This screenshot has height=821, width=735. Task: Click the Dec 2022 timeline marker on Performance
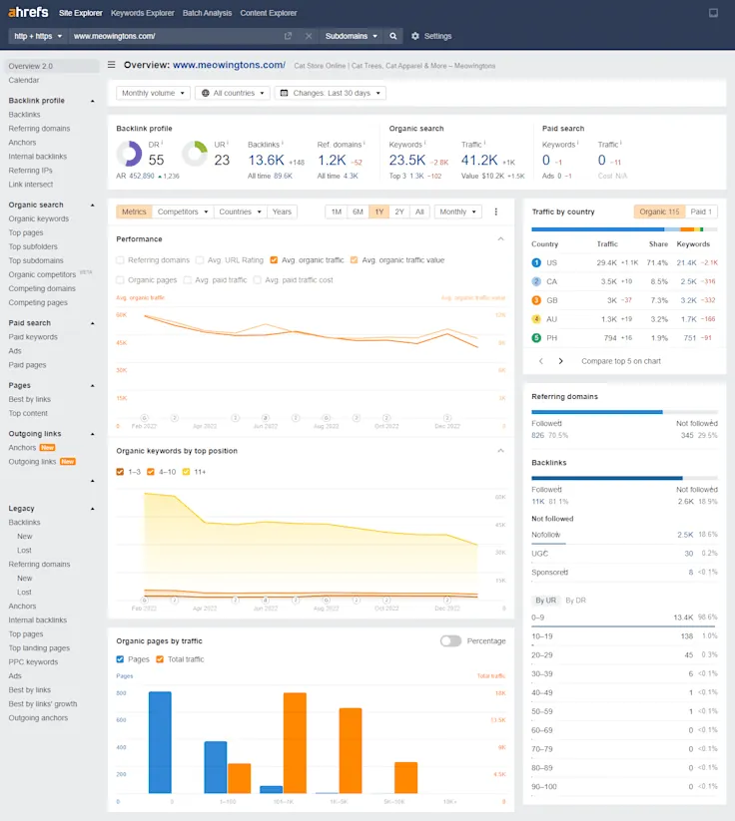(x=447, y=418)
